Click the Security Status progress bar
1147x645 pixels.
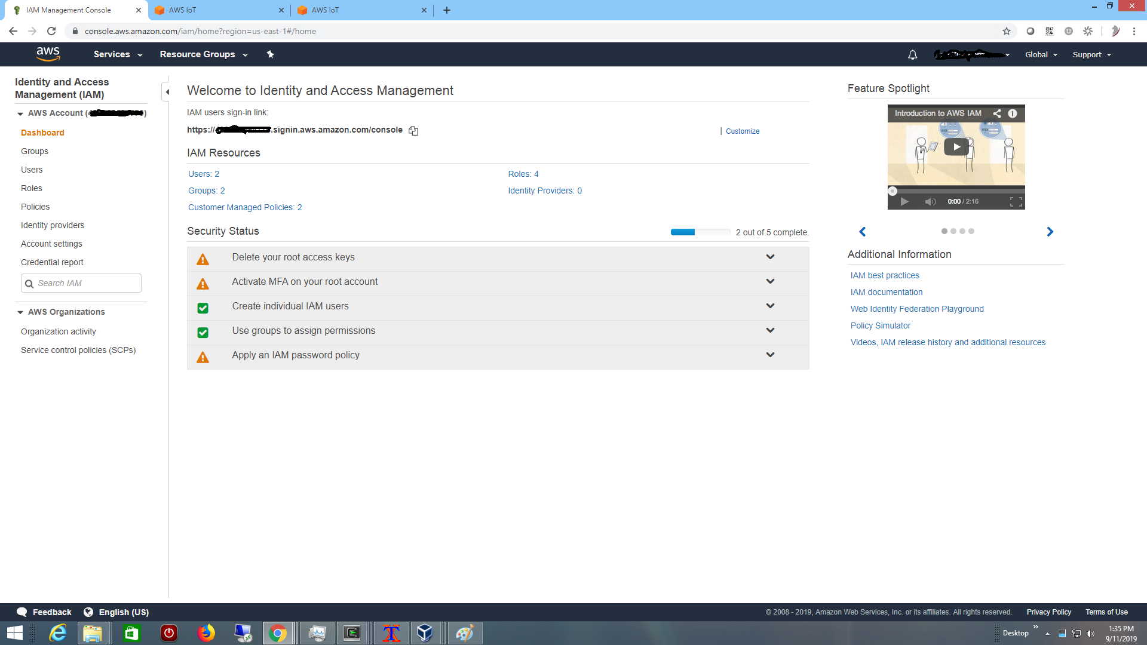coord(700,232)
